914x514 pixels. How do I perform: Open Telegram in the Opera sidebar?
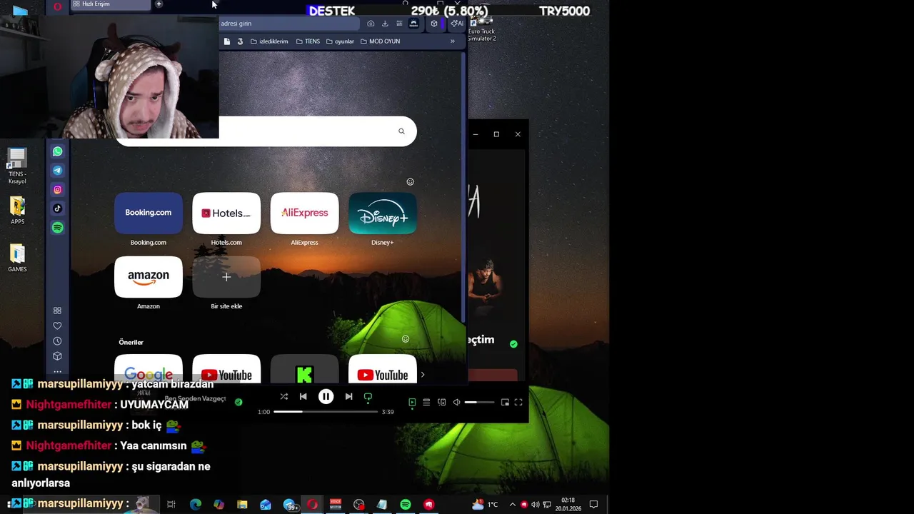pyautogui.click(x=58, y=171)
